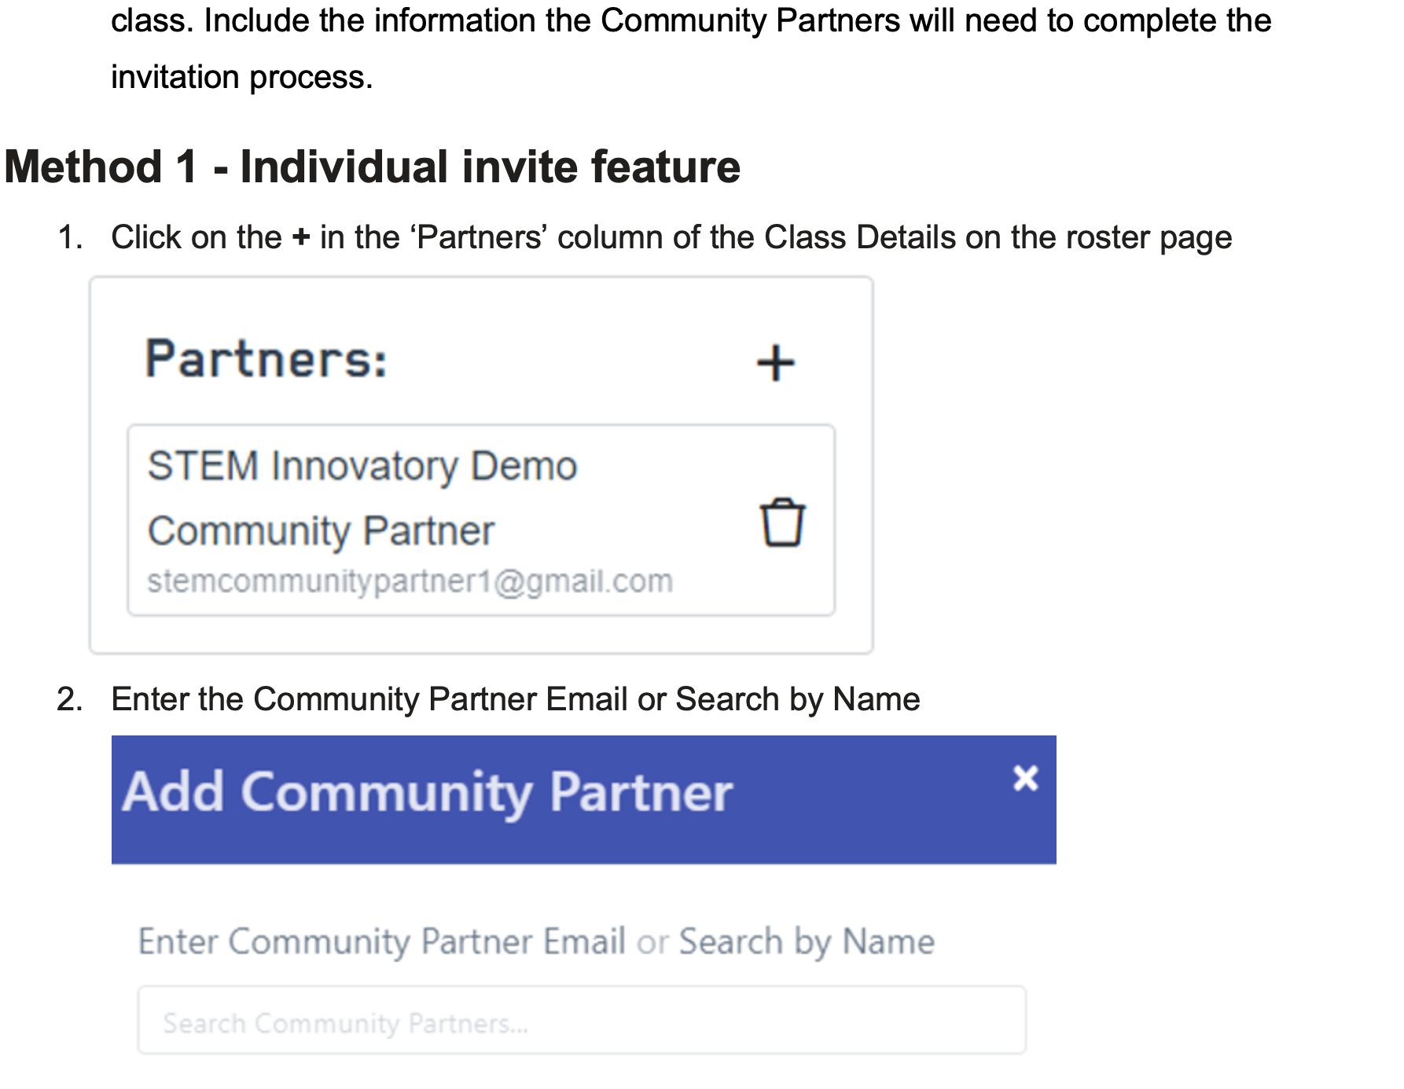Click the list number 2 marker
Viewport: 1404px width, 1089px height.
click(x=70, y=699)
